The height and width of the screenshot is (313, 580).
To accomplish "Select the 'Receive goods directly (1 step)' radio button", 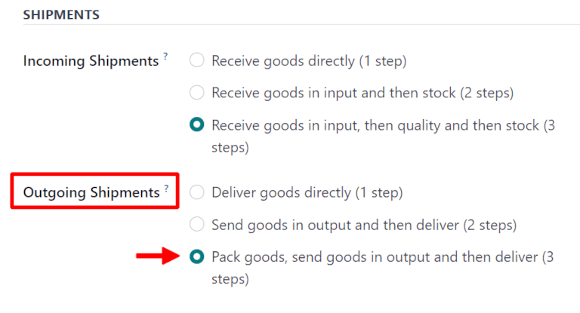I will coord(197,60).
